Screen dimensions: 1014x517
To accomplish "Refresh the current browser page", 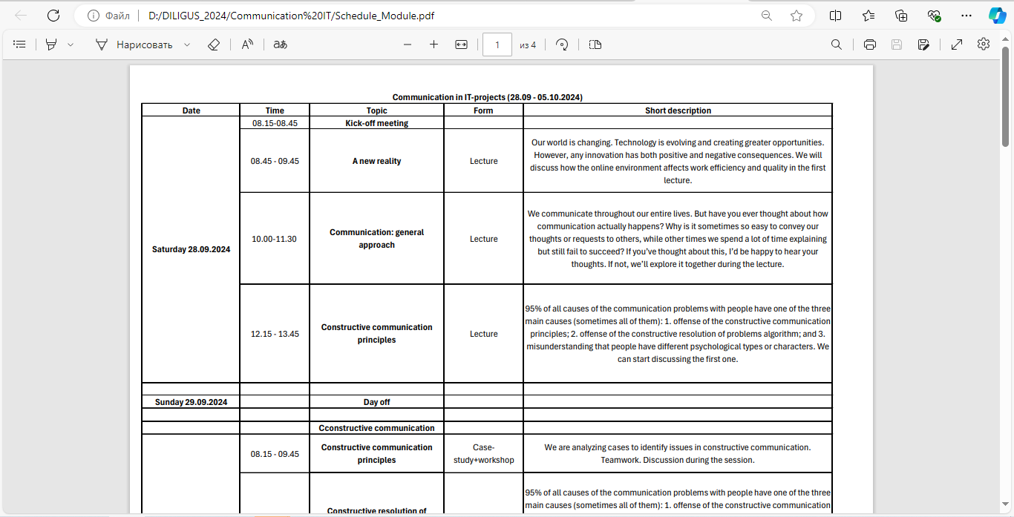I will point(53,16).
